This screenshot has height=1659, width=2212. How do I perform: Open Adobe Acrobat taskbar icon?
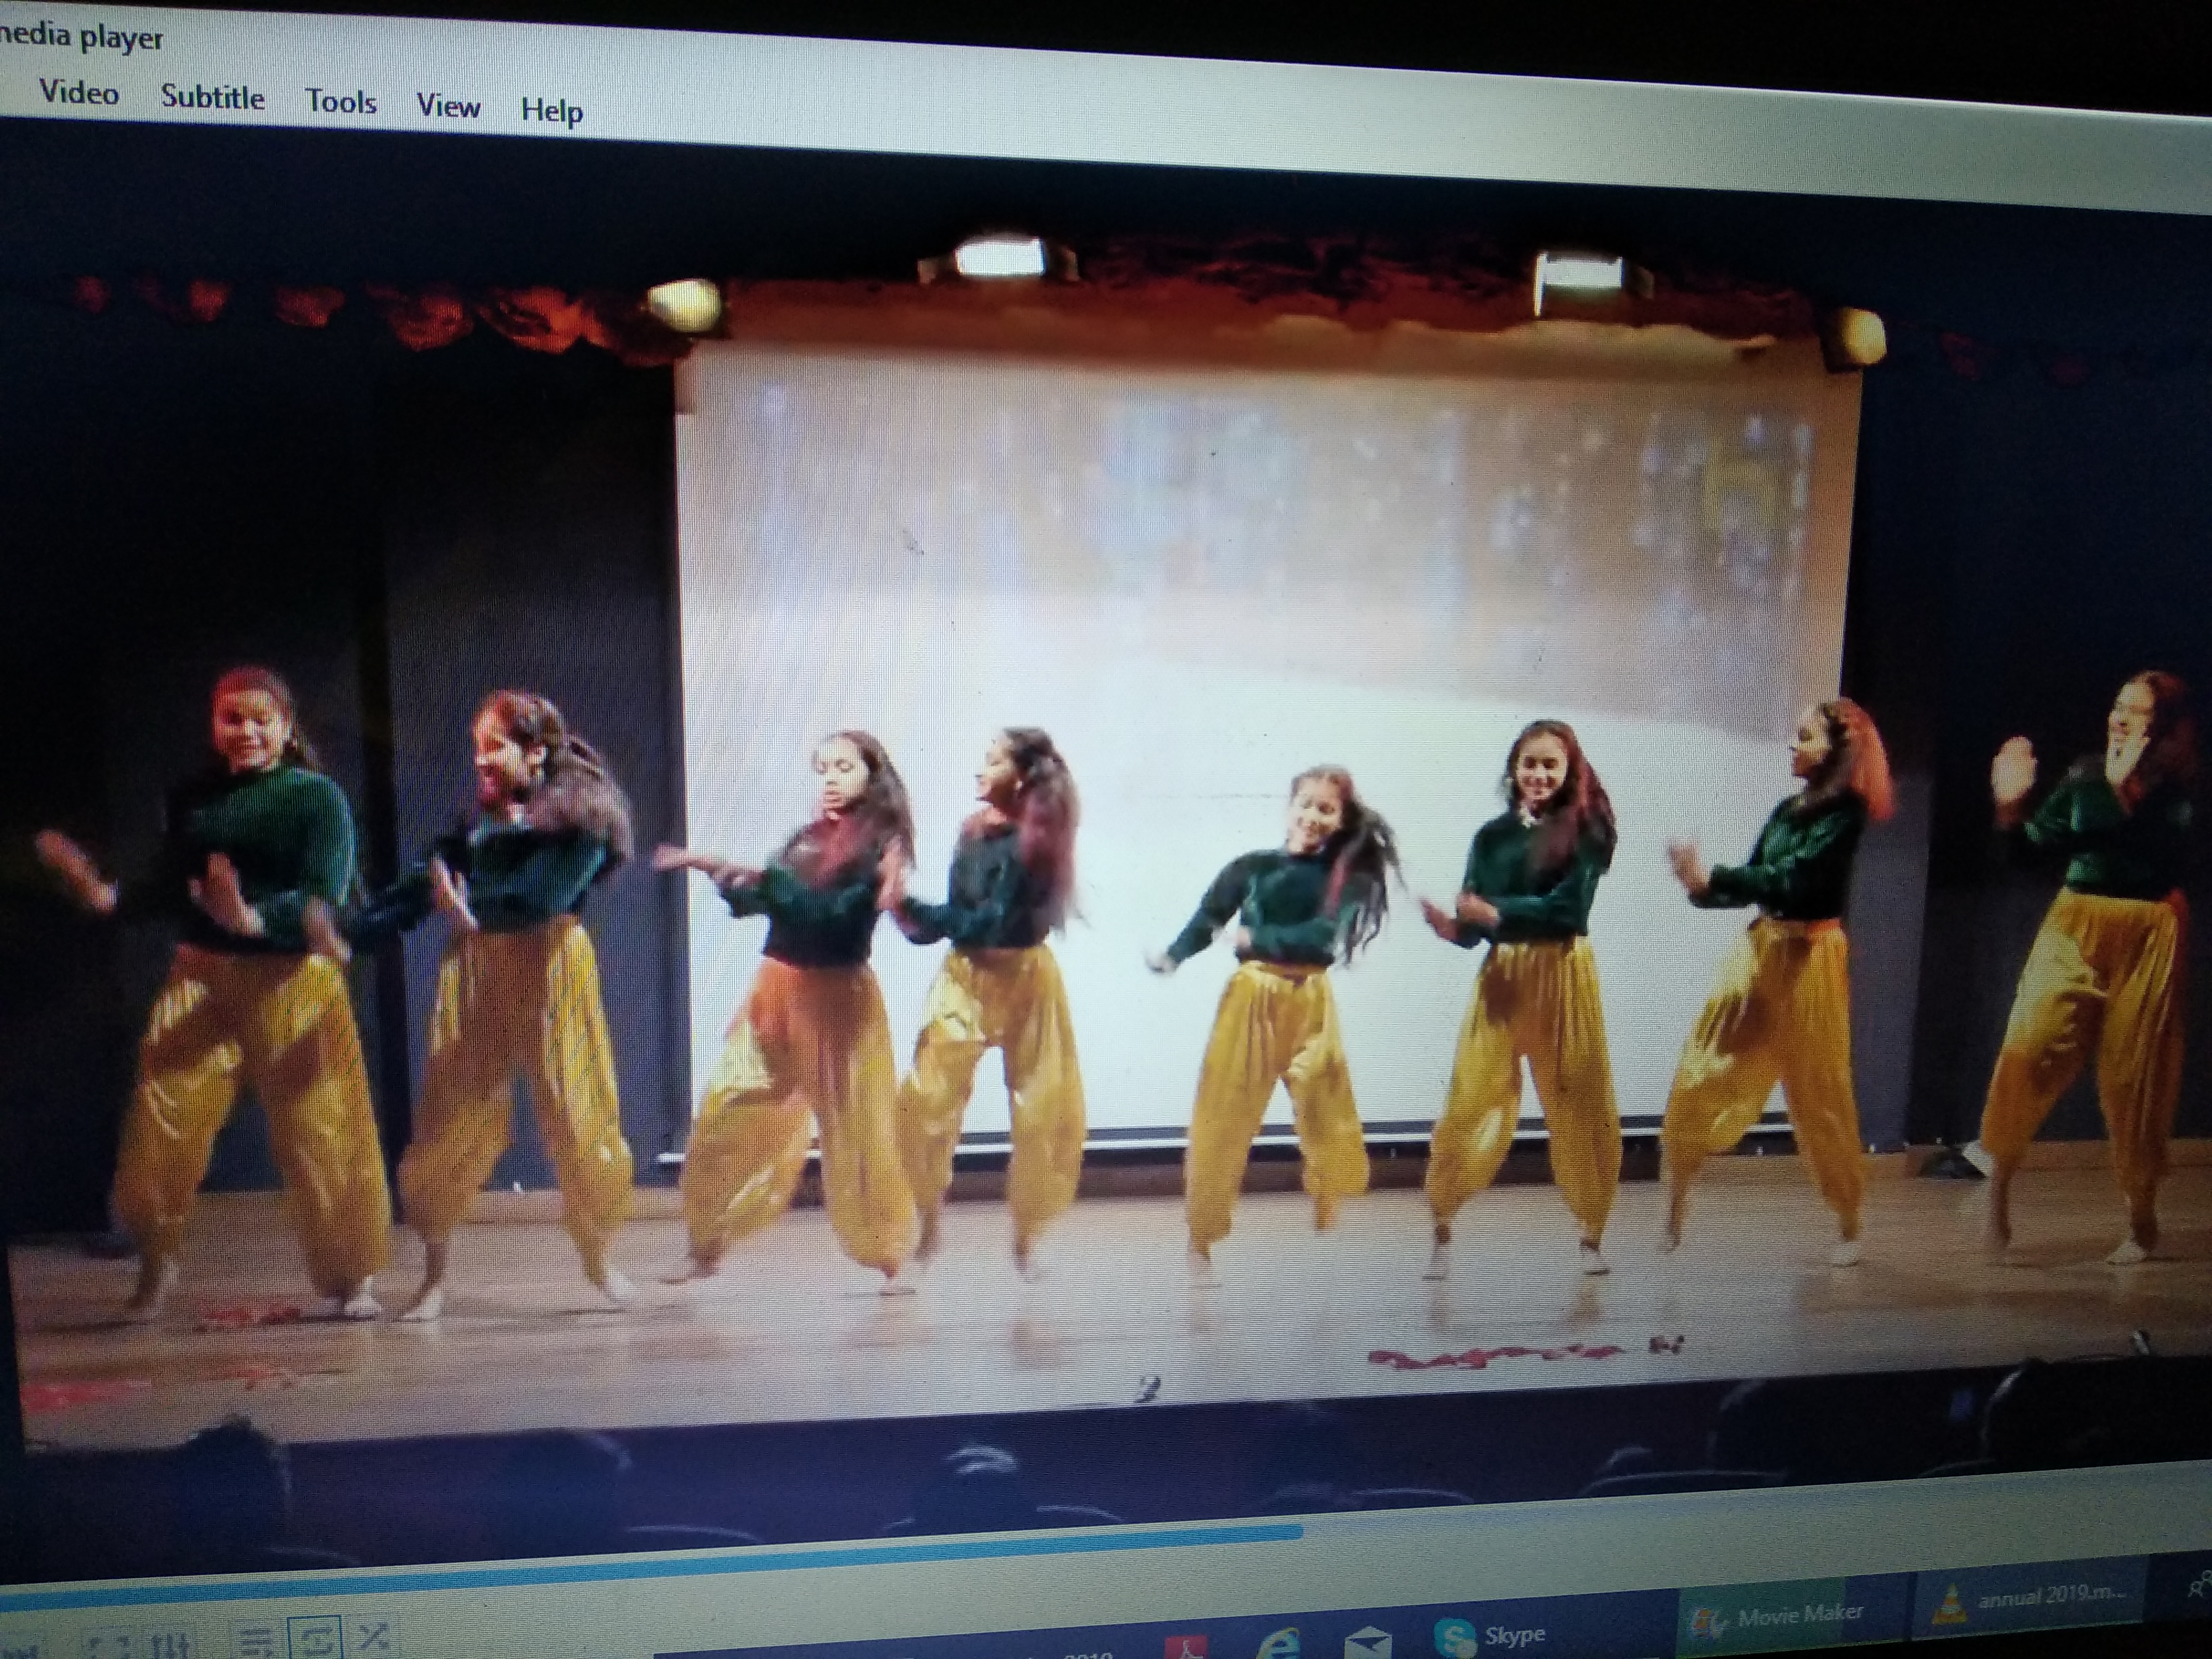1187,1646
